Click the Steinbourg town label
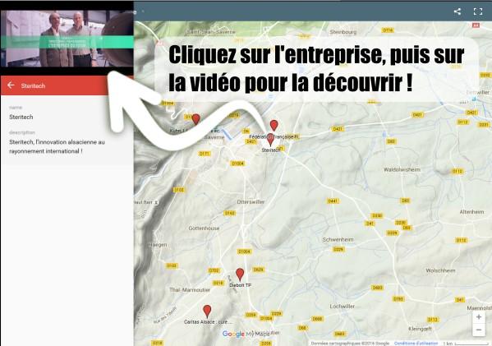The height and width of the screenshot is (346, 492). pos(343,32)
